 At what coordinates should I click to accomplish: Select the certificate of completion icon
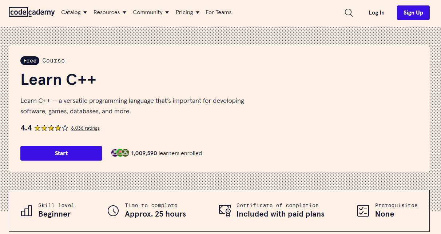point(225,210)
